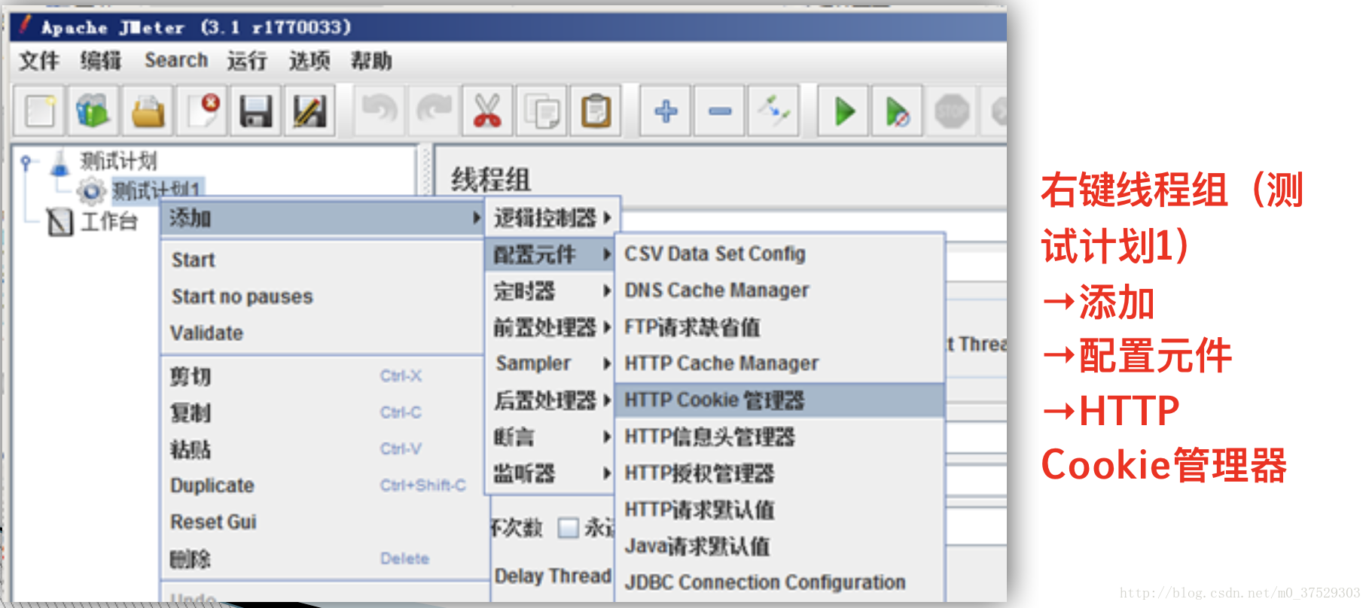Screen dimensions: 1369x608
Task: Choose Start from the context menu
Action: 322,260
